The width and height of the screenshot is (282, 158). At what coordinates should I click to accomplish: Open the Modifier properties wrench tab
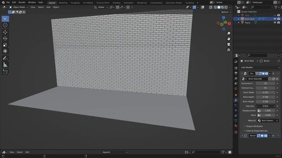pyautogui.click(x=236, y=100)
